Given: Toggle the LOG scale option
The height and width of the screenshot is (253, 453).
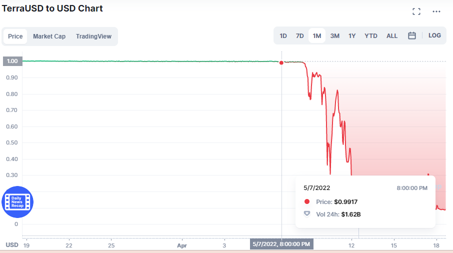Looking at the screenshot, I should click(434, 35).
